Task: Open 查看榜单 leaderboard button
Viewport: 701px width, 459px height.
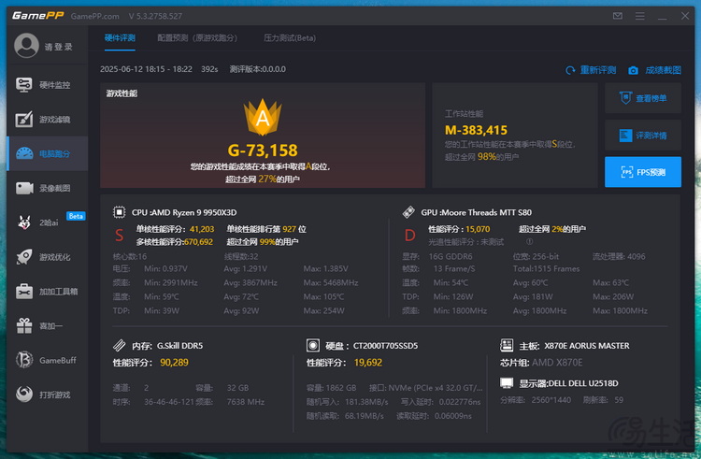Action: 643,98
